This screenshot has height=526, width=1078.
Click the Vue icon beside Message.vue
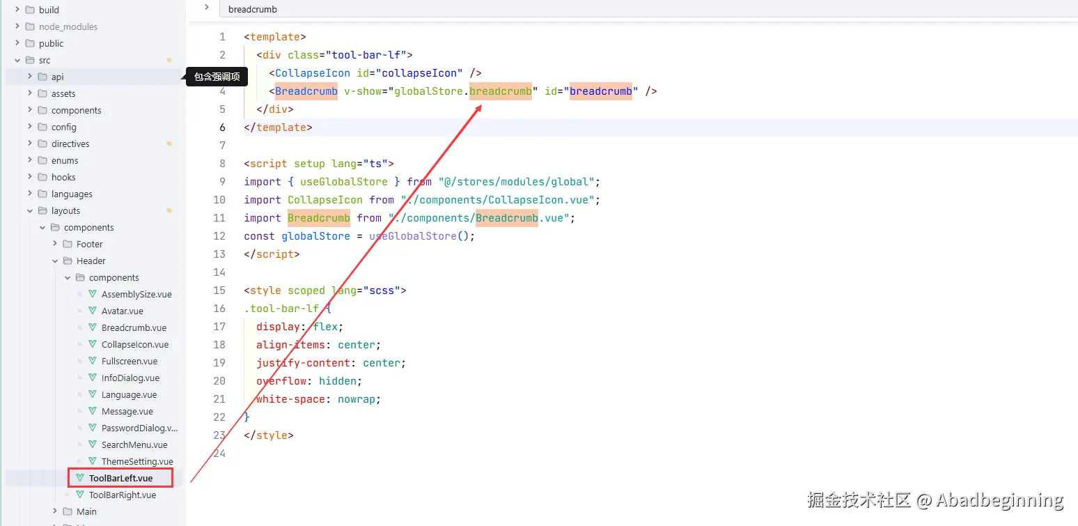93,411
